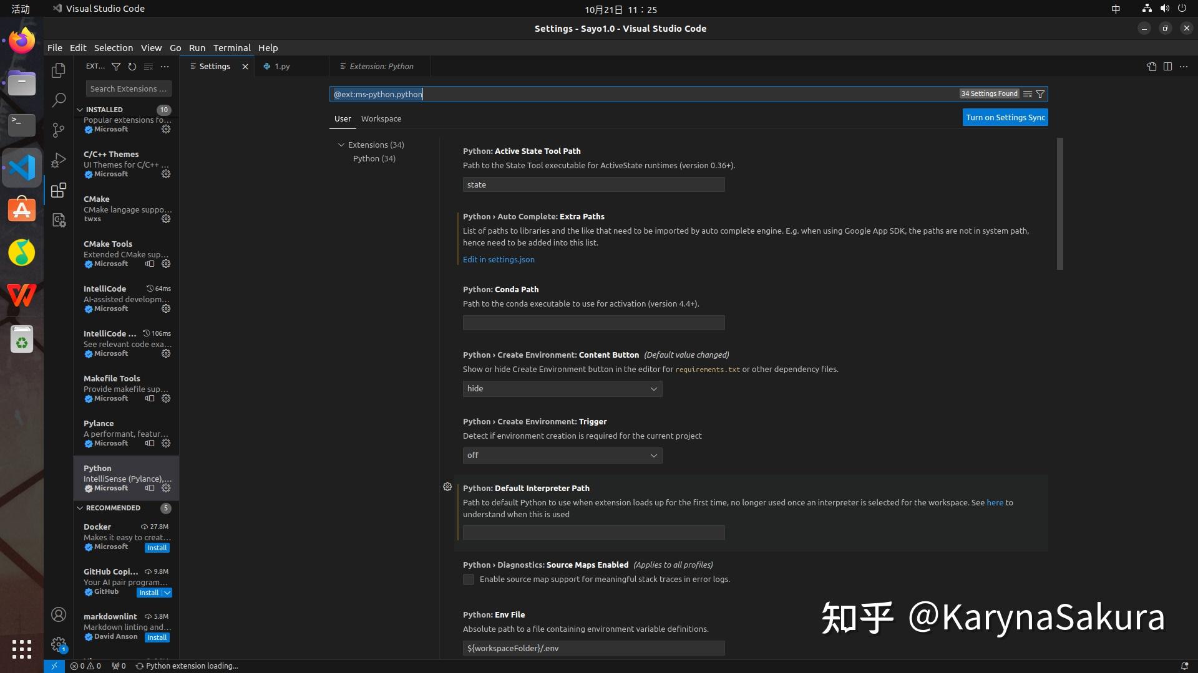Click the Python Env File input field
The image size is (1198, 673).
(593, 648)
